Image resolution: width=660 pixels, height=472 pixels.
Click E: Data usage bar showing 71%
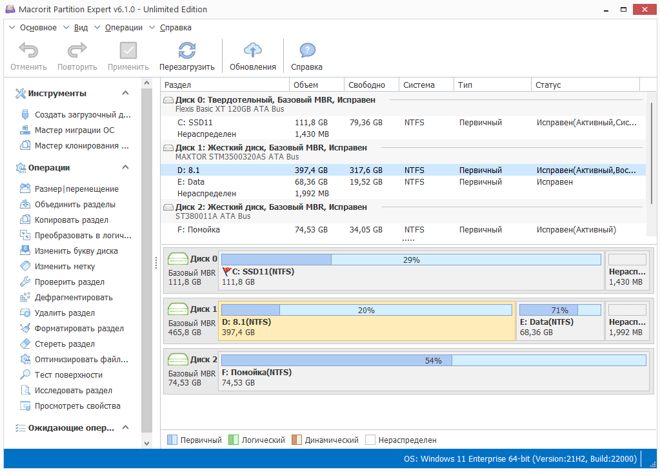tap(560, 310)
